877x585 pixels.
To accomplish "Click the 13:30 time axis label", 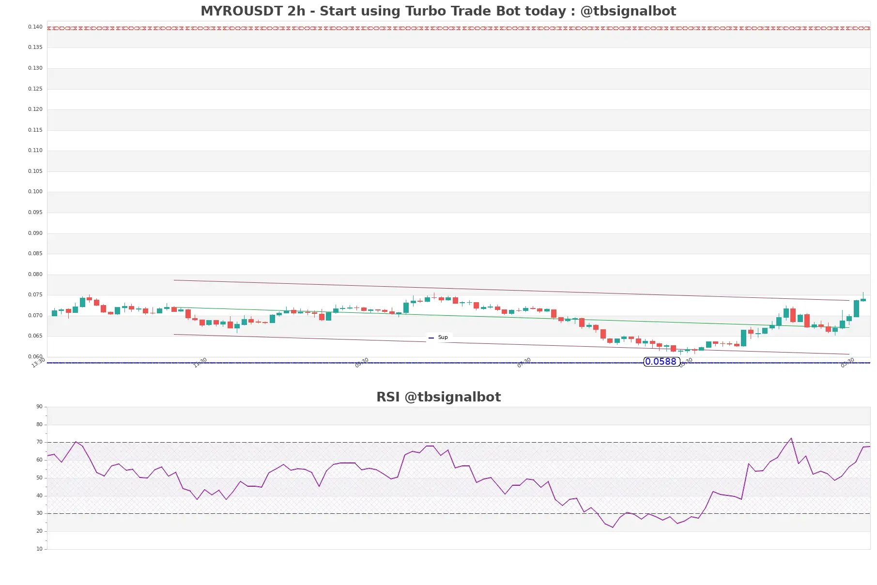I will pos(38,363).
